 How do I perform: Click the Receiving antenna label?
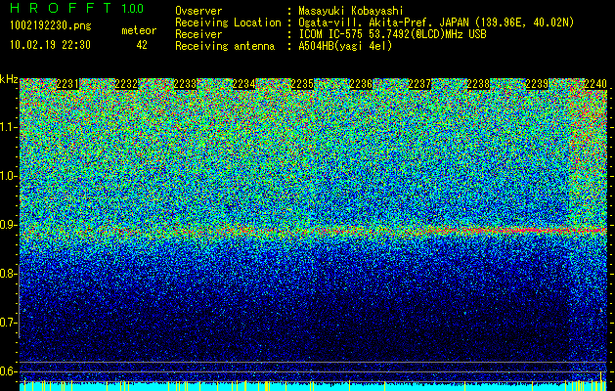225,46
